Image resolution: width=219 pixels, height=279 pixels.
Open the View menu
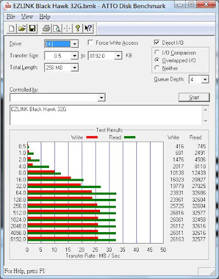coord(27,17)
